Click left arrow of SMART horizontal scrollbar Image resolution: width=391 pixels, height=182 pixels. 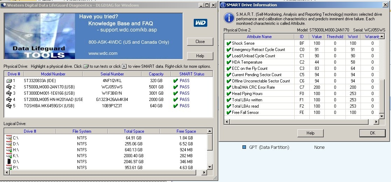(x=227, y=122)
